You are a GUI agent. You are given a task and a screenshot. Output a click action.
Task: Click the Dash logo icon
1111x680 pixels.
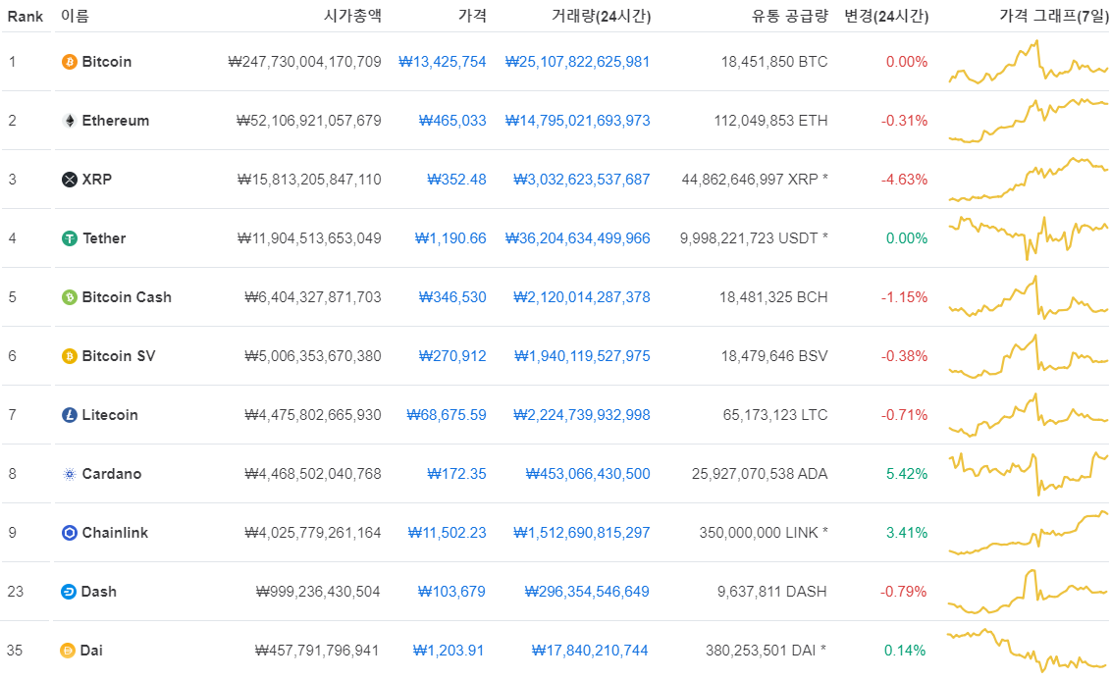pos(69,592)
